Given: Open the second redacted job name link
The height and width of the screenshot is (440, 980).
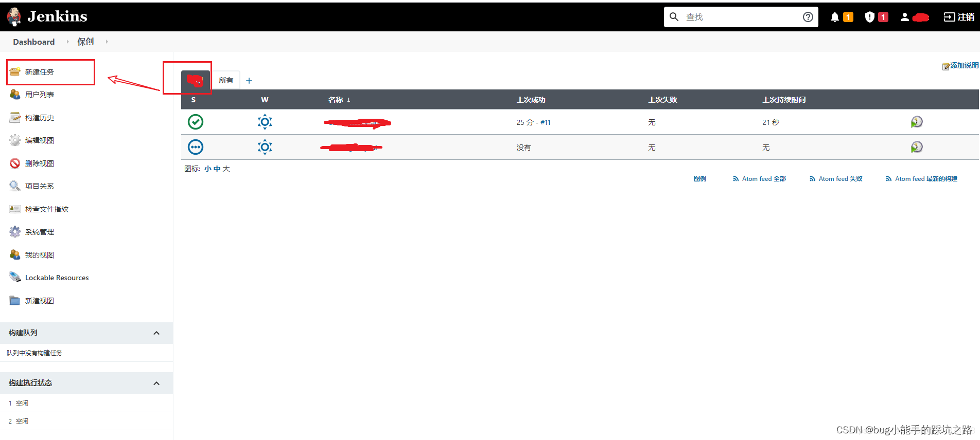Looking at the screenshot, I should pos(352,148).
